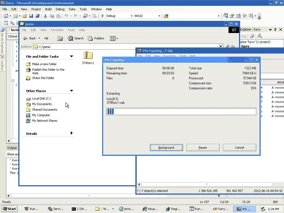Click 7-Zip horizontal scrollbar thumb
This screenshot has width=284, height=213.
pyautogui.click(x=207, y=184)
